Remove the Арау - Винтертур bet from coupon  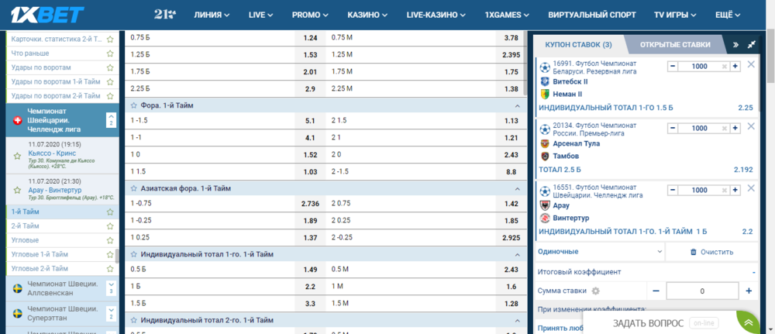click(751, 188)
